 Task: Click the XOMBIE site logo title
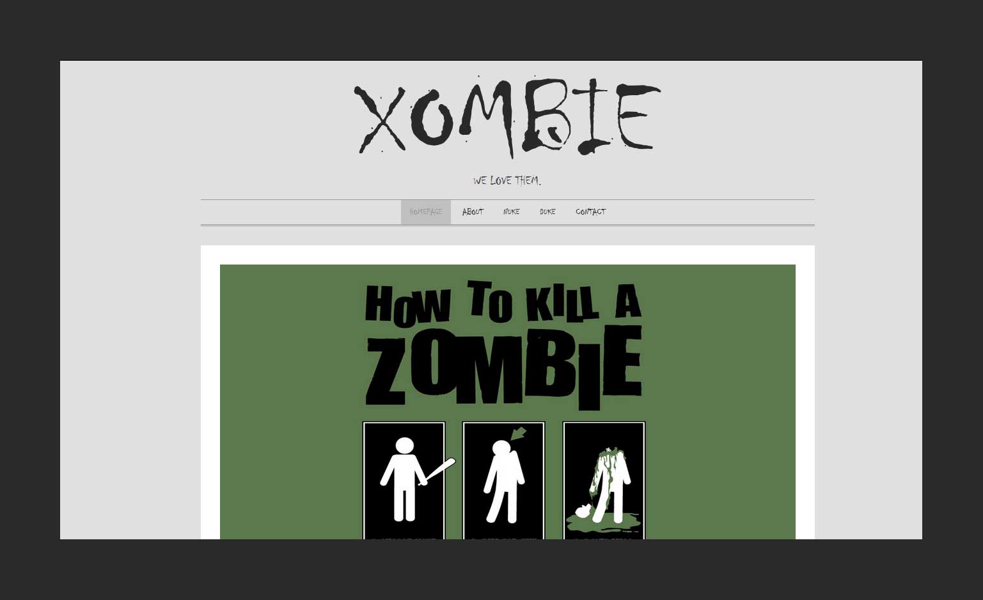pyautogui.click(x=507, y=118)
